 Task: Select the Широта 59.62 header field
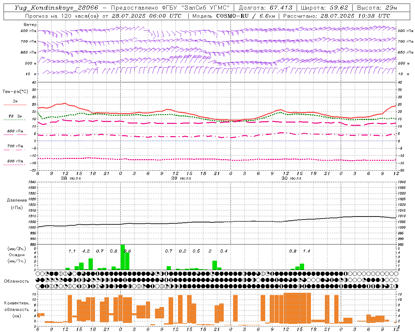325,8
